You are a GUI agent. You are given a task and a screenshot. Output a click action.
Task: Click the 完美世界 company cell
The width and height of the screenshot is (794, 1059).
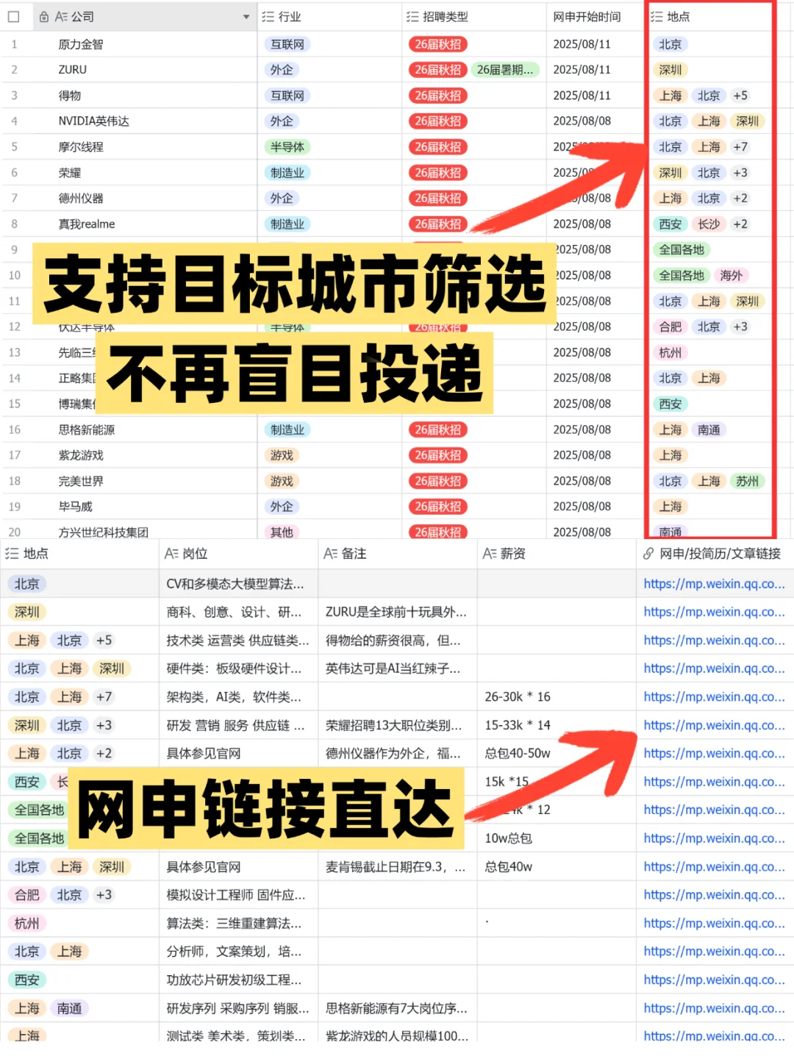point(81,481)
